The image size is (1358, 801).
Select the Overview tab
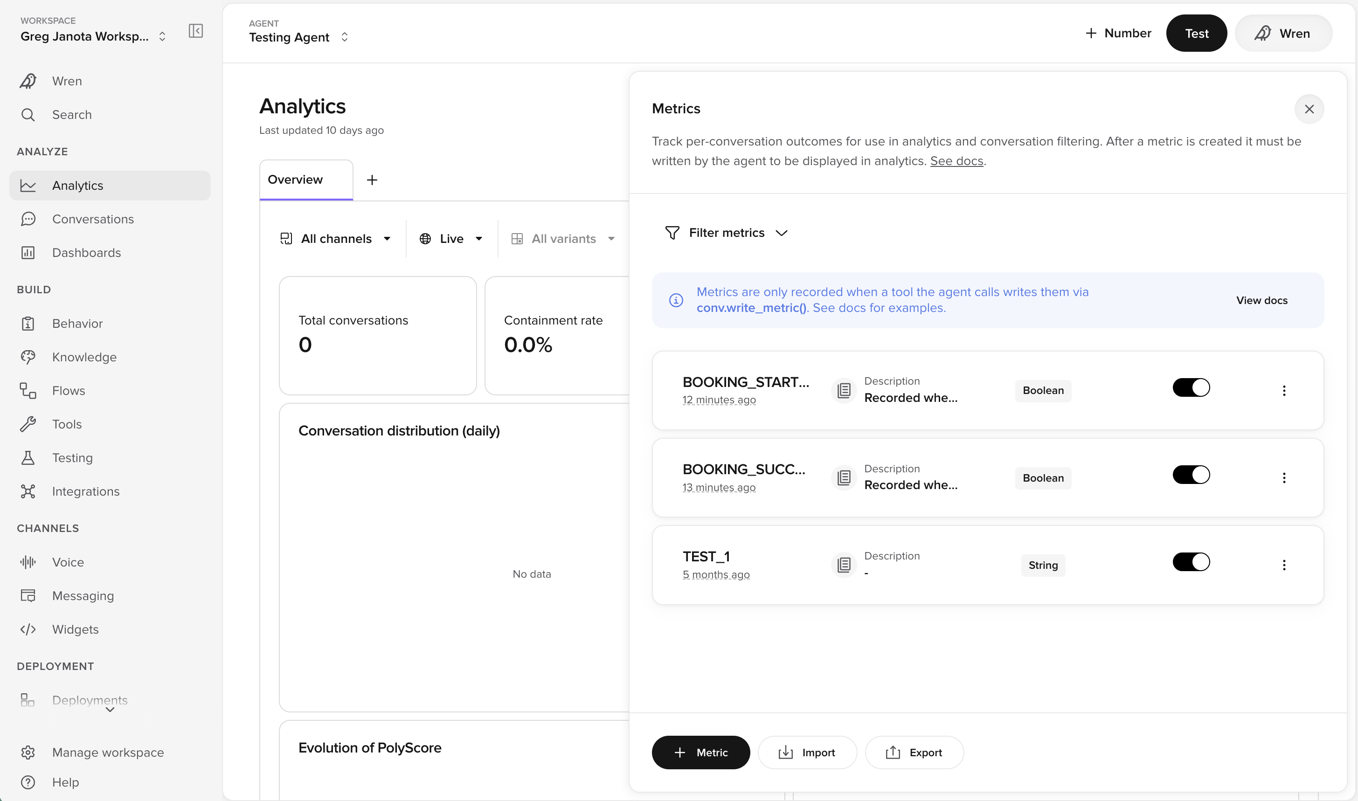click(306, 180)
